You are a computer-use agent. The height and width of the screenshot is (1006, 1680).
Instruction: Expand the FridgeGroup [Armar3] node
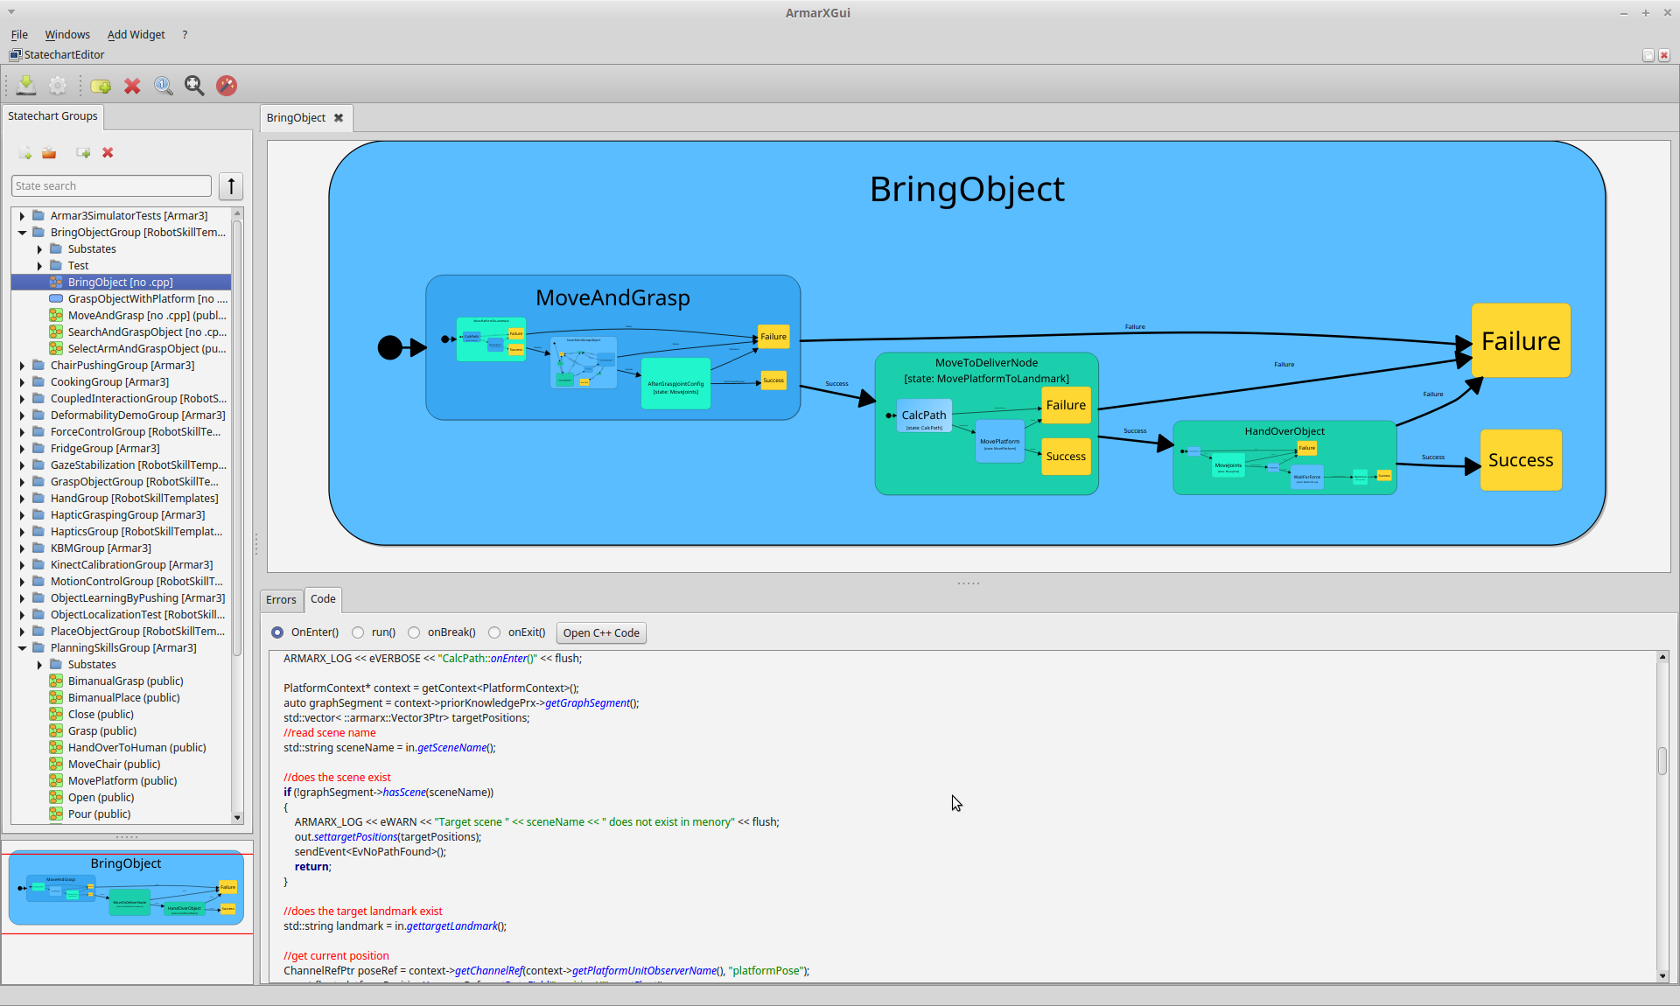22,448
